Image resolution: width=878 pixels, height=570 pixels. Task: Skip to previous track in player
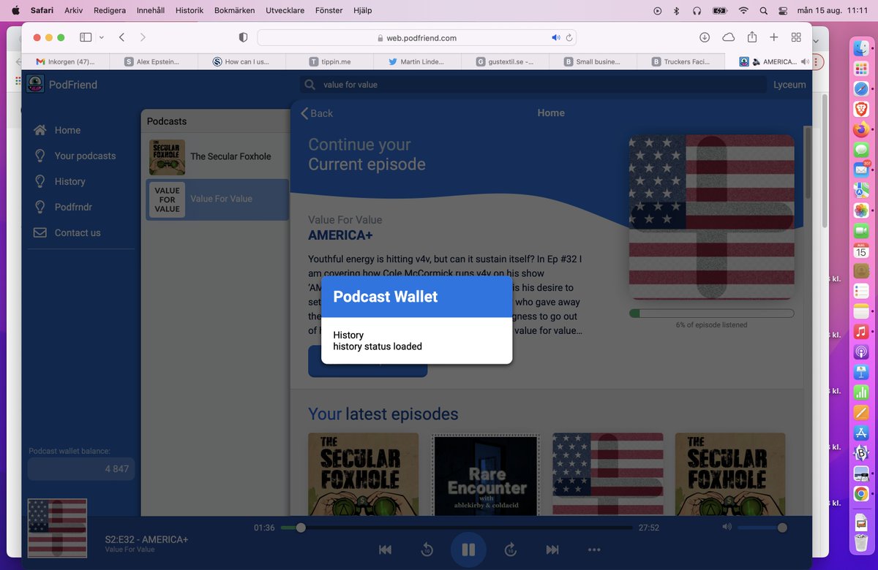point(385,550)
